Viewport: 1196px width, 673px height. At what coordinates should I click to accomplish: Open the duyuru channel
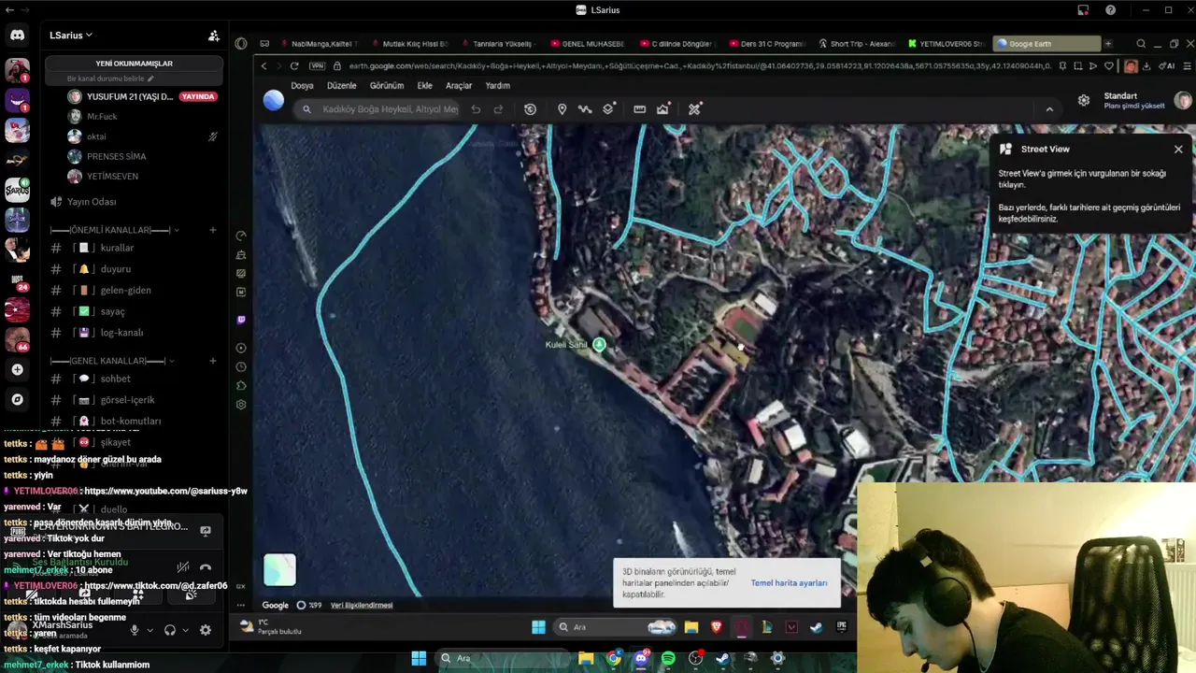click(116, 269)
